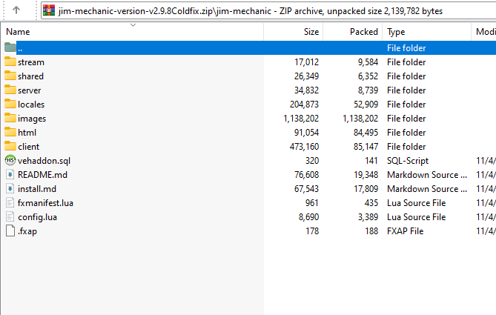Select the locales folder icon
Screen dimensions: 496x315
(10, 104)
